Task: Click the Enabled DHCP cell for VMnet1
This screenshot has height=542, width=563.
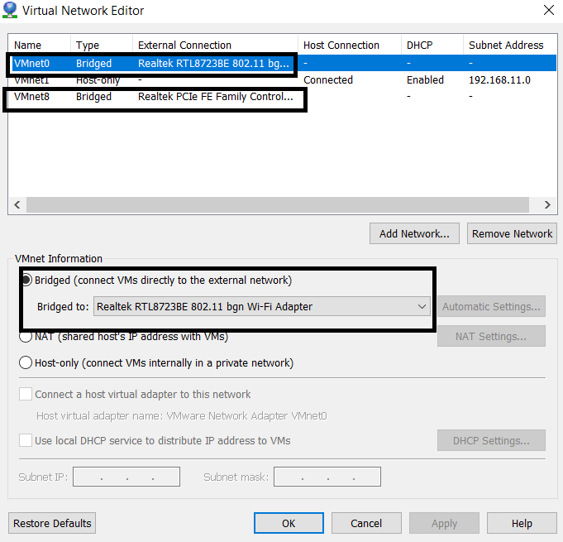Action: coord(425,79)
